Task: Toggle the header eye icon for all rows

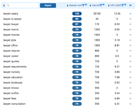Action: (x=130, y=5)
